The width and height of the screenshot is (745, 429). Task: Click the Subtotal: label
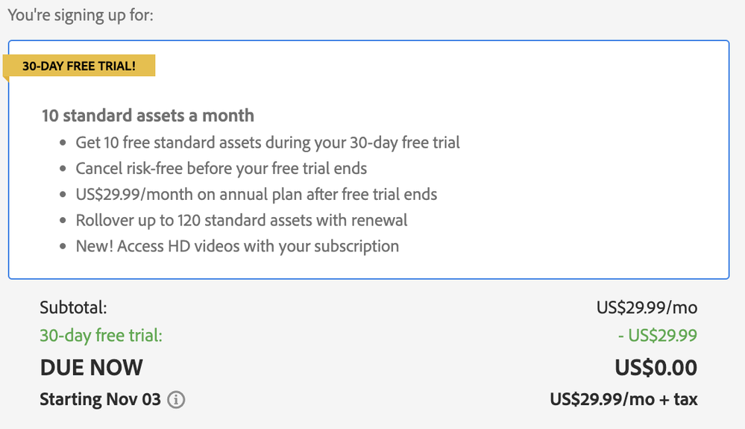click(x=73, y=307)
